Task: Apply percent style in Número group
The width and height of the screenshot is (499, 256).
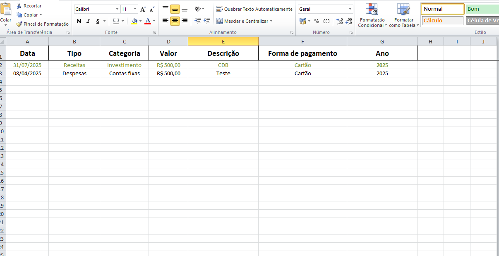Action: pos(317,21)
